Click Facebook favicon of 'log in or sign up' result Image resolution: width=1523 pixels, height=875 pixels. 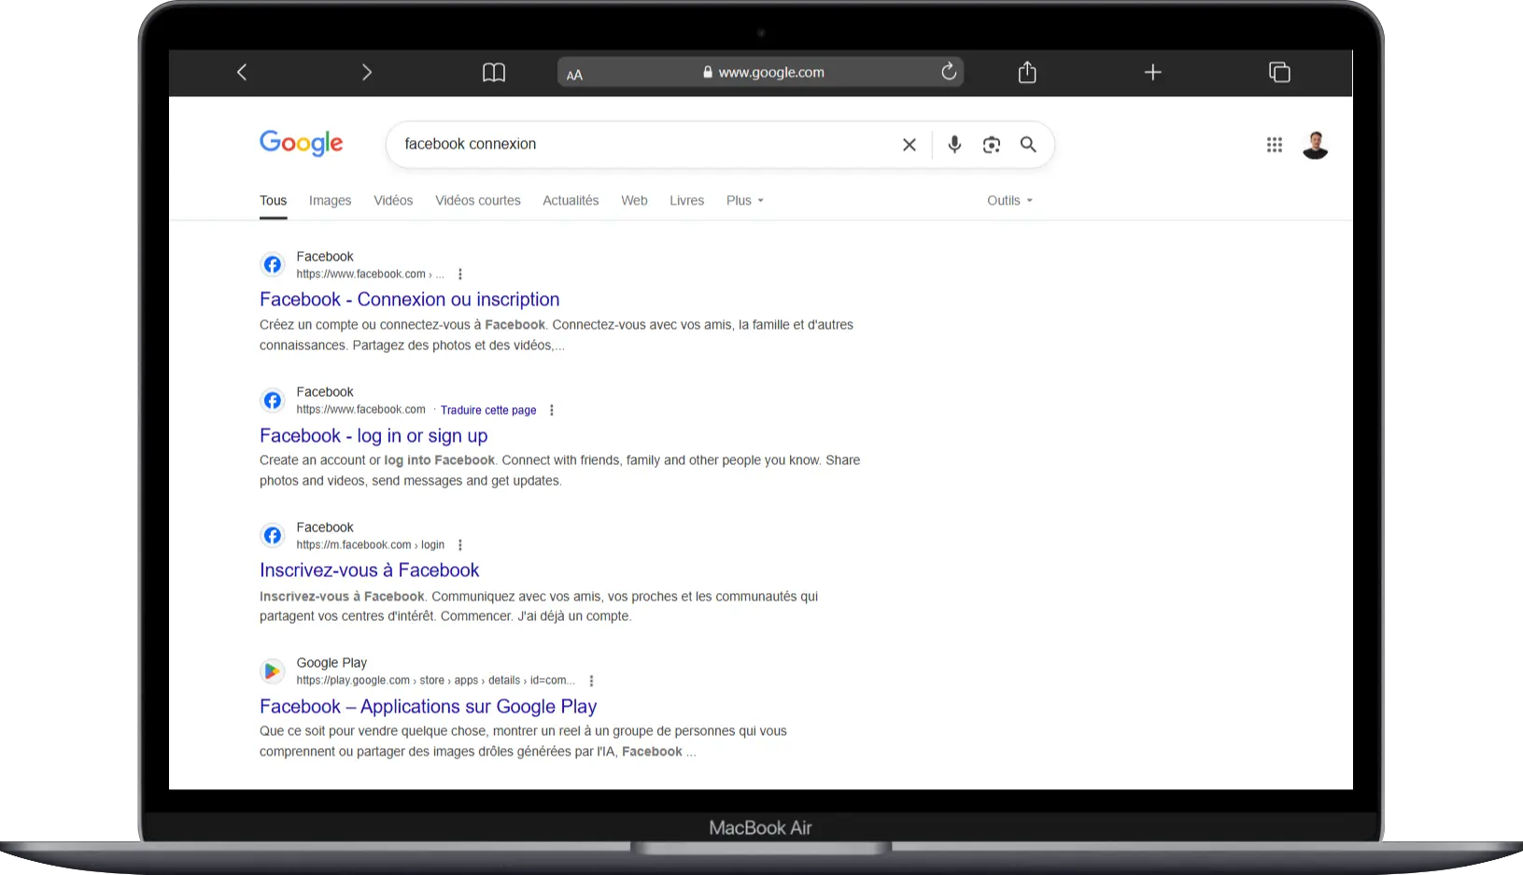coord(273,401)
